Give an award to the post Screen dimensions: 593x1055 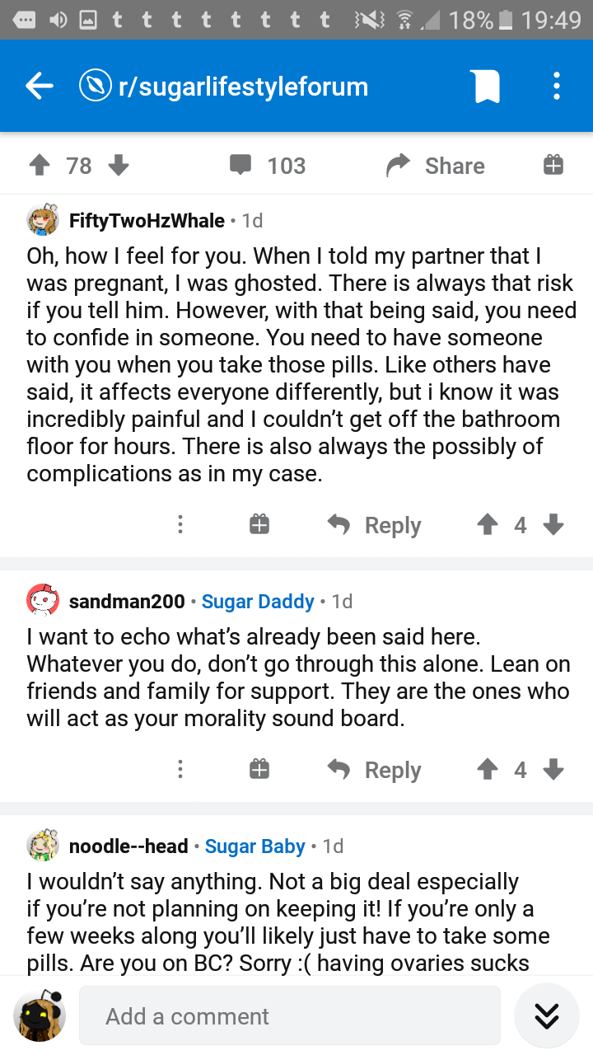click(553, 166)
